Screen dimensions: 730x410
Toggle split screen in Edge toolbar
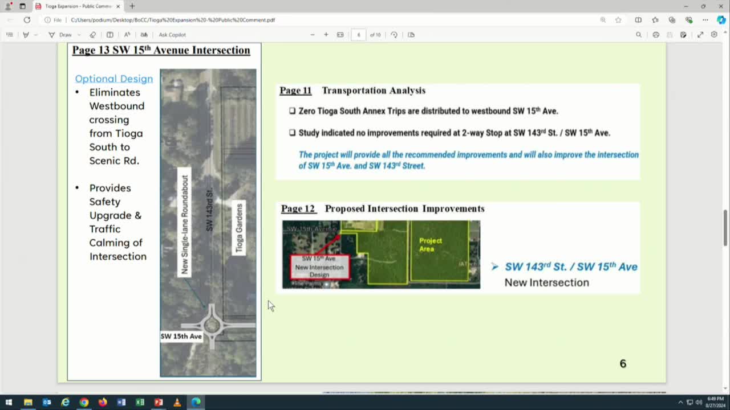click(638, 20)
